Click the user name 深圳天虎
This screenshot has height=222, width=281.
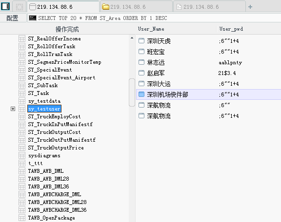tap(159, 41)
